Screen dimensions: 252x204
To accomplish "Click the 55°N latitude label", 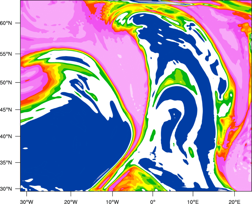I will tap(6, 54).
